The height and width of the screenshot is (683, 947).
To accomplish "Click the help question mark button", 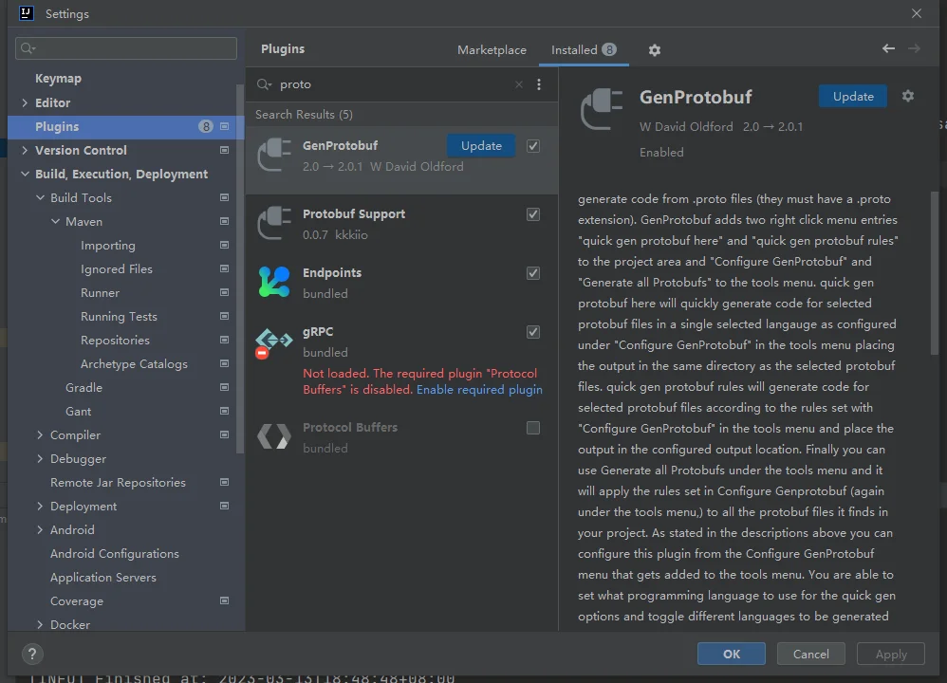I will point(32,654).
